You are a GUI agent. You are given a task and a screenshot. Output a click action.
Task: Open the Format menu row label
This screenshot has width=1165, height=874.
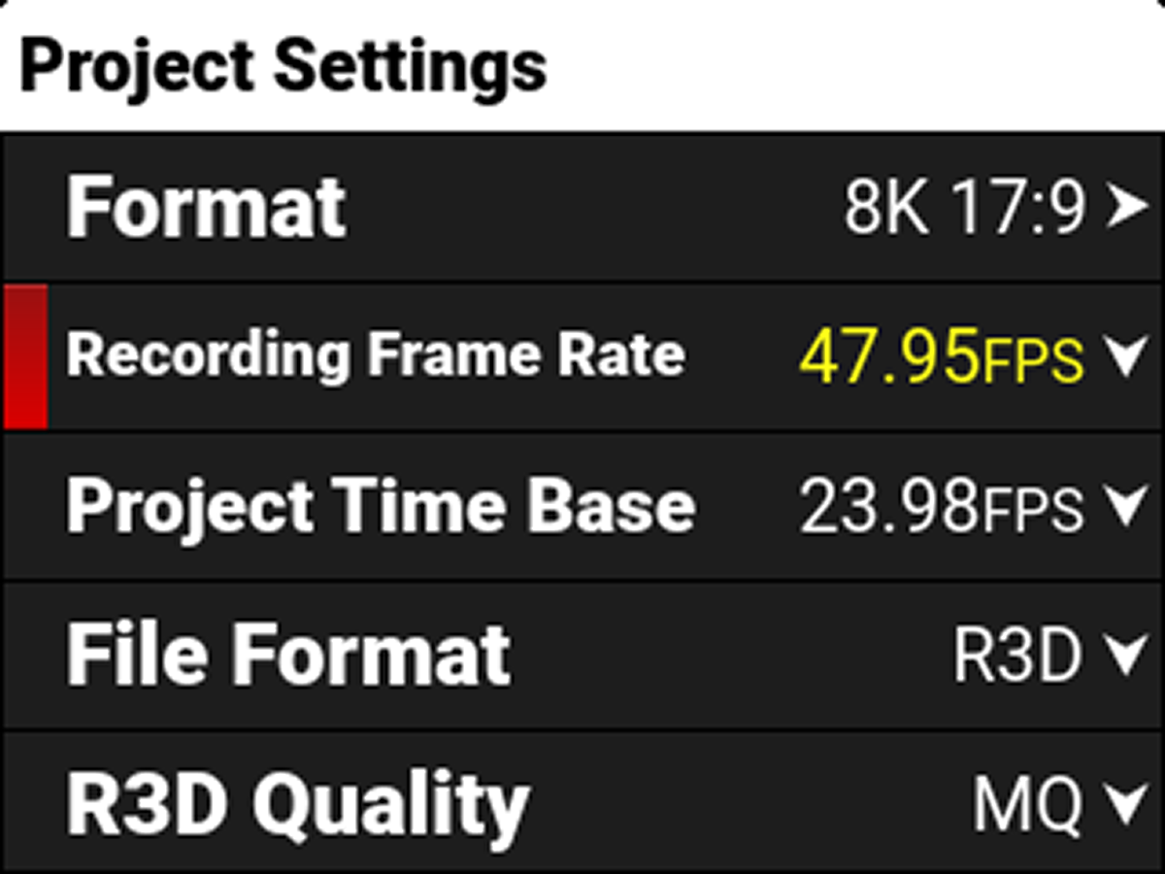[206, 207]
